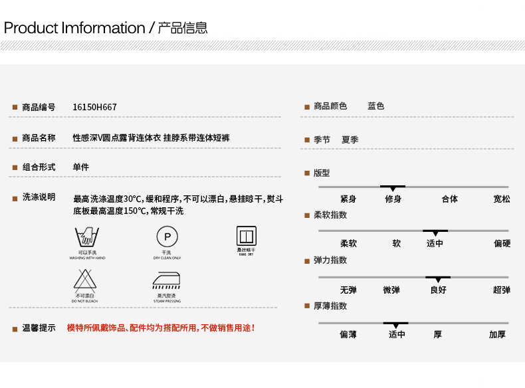Click the 组合形式 label
The width and height of the screenshot is (525, 388).
[x=39, y=167]
